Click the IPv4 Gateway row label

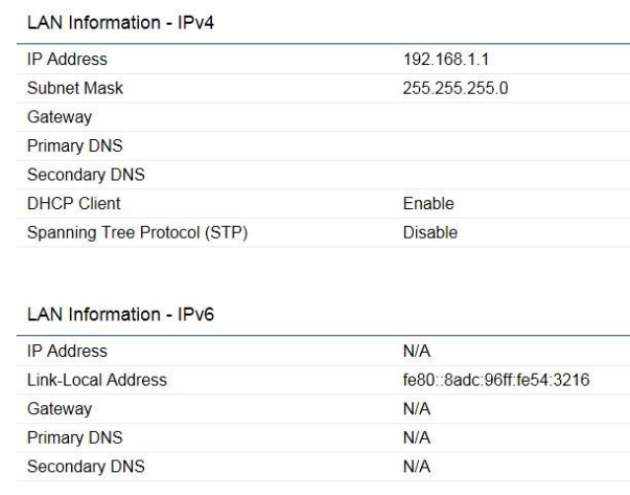click(59, 117)
